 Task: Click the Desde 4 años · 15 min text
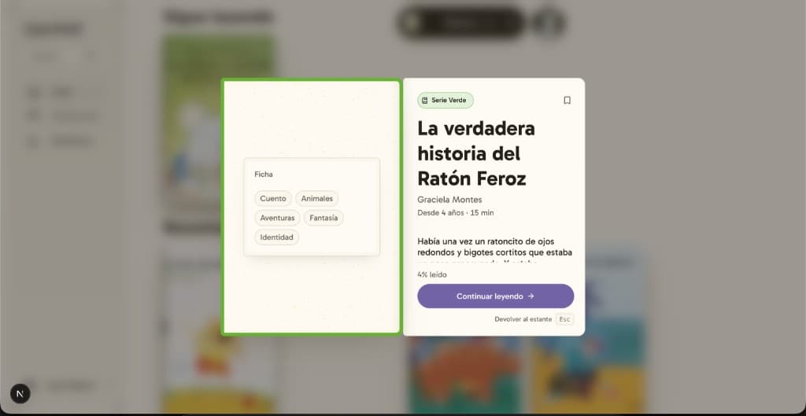click(x=456, y=212)
